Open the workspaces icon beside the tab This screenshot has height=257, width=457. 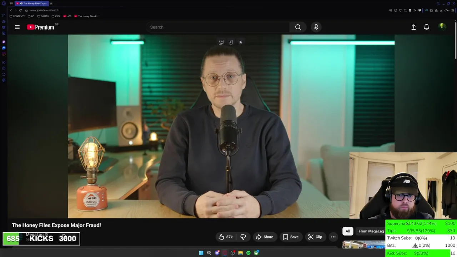point(11,3)
